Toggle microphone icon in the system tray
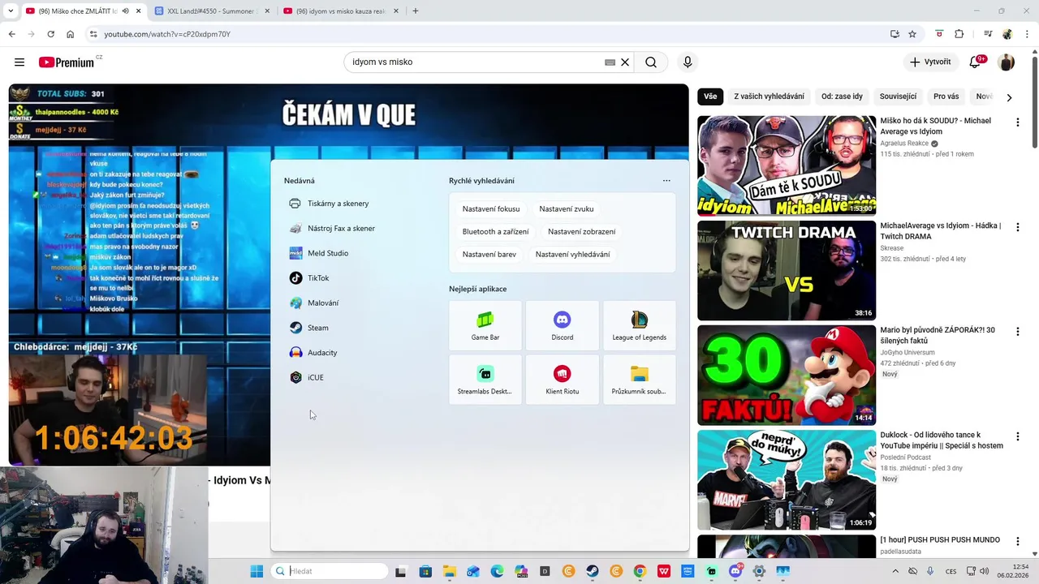 click(x=930, y=571)
